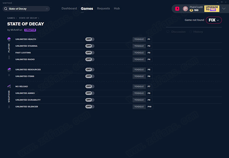Click the State of Decay search field

26,9
